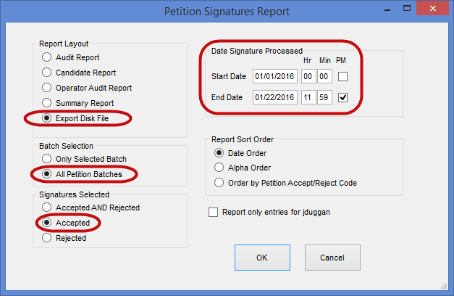Image resolution: width=454 pixels, height=296 pixels.
Task: Select Export Disk File option
Action: click(x=47, y=118)
